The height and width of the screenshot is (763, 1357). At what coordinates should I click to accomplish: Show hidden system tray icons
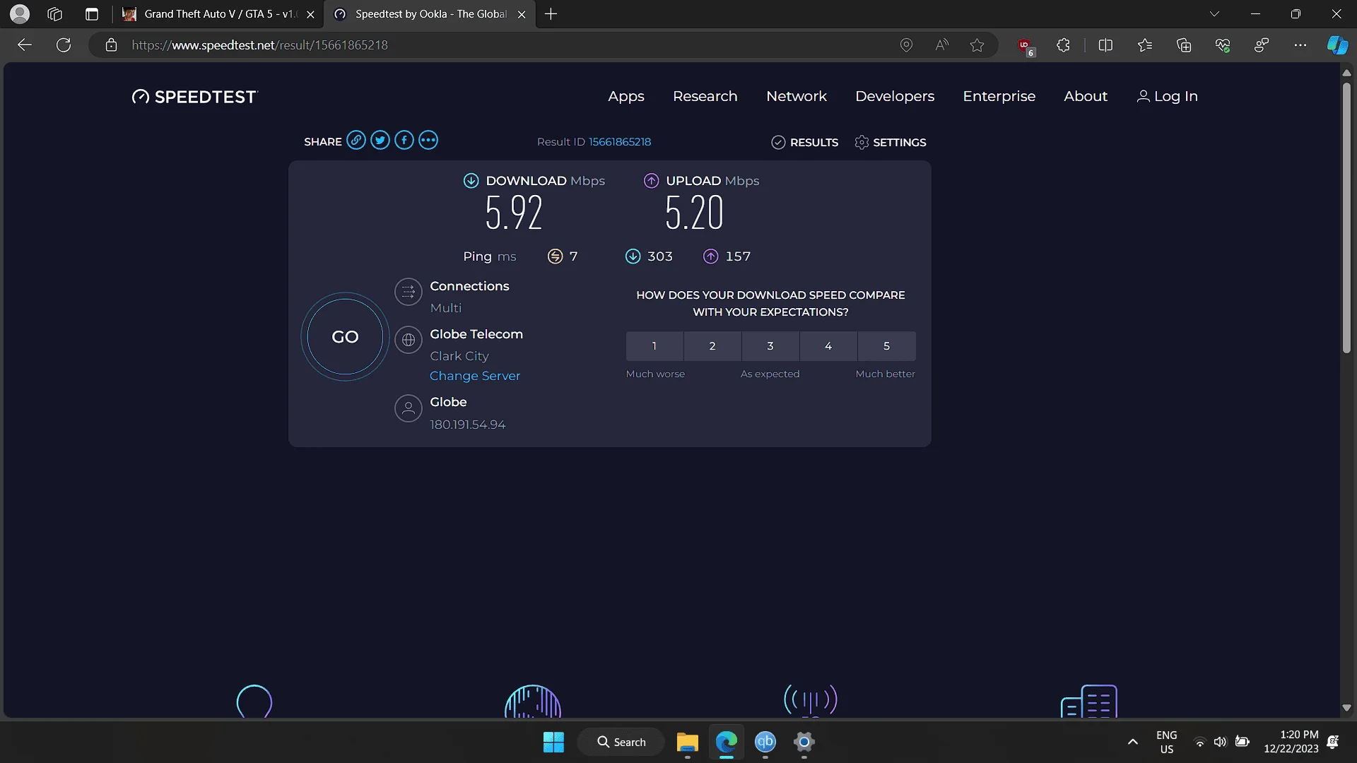click(1133, 742)
